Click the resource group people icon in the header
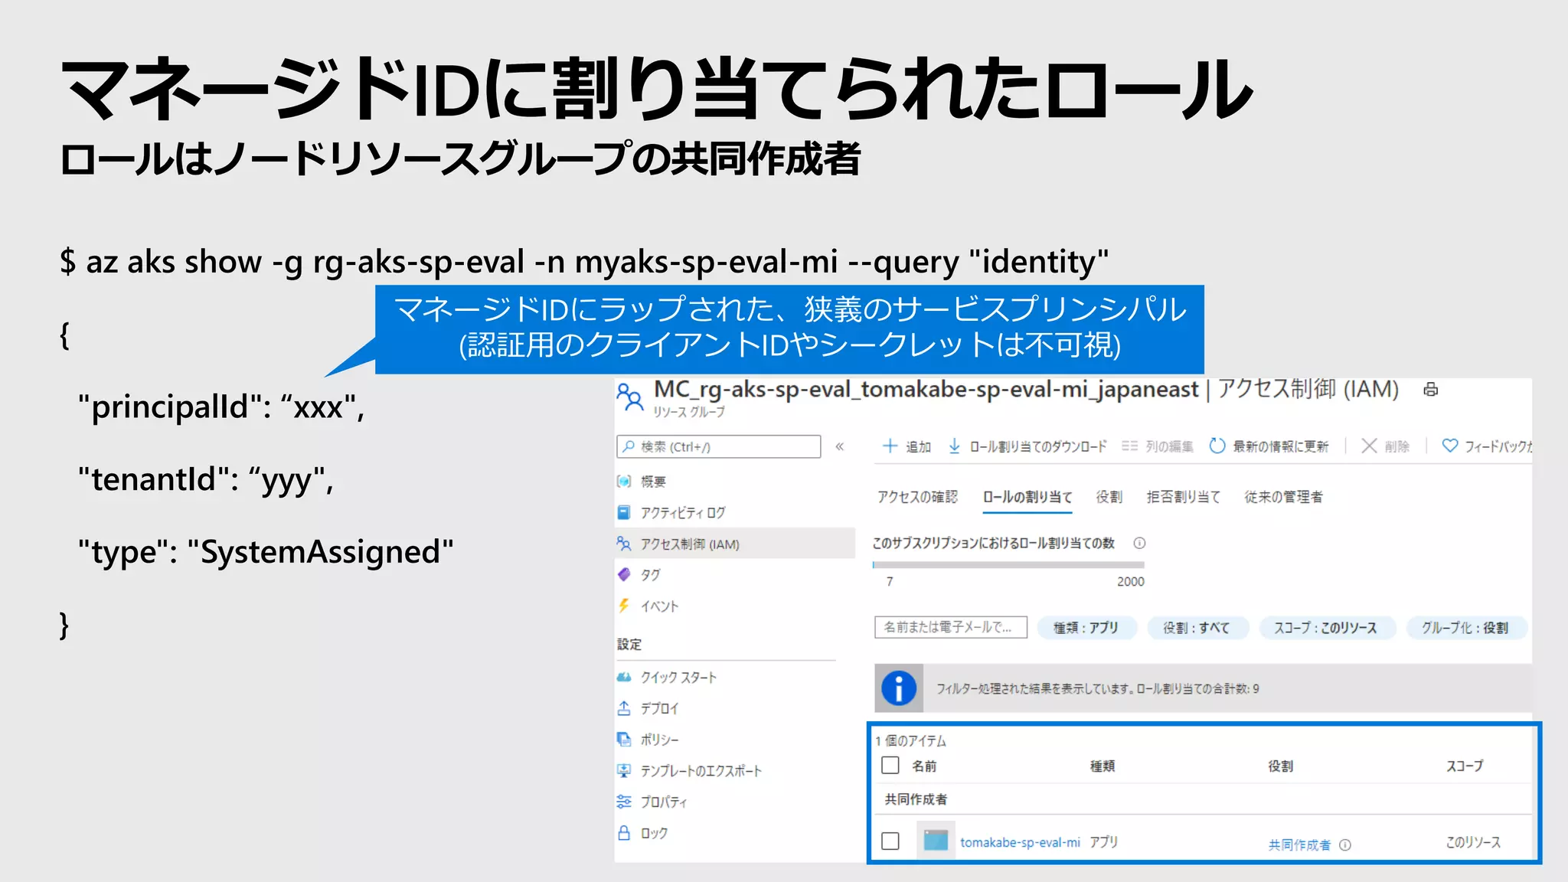Viewport: 1568px width, 882px height. [629, 397]
